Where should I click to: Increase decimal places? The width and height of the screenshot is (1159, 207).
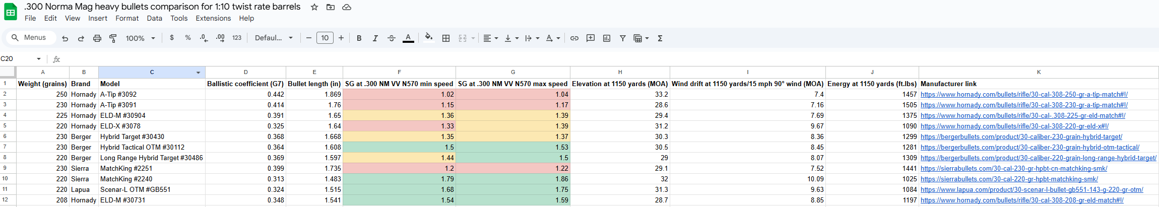point(220,38)
